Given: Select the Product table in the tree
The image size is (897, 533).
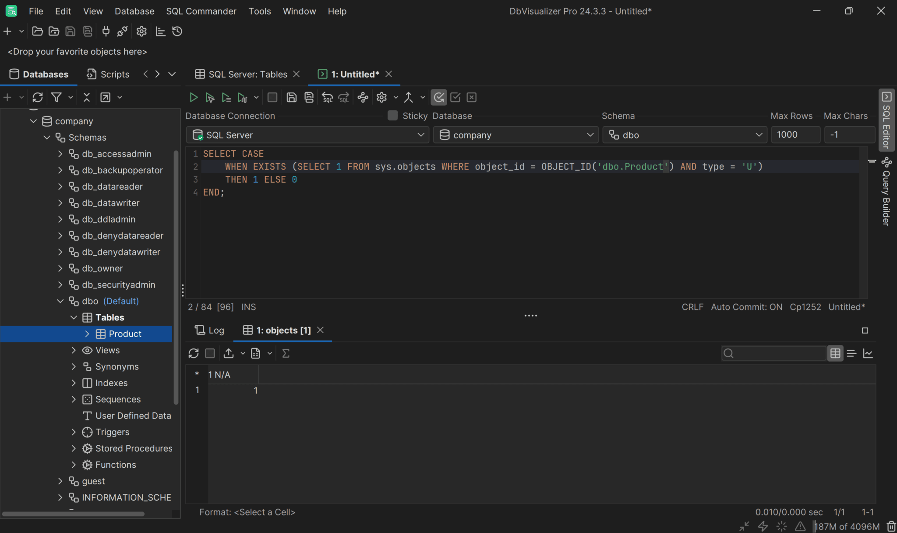Looking at the screenshot, I should 125,334.
